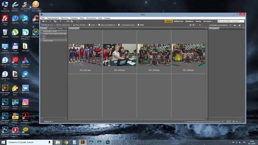Click the Спорт folder in path bar

92,25
